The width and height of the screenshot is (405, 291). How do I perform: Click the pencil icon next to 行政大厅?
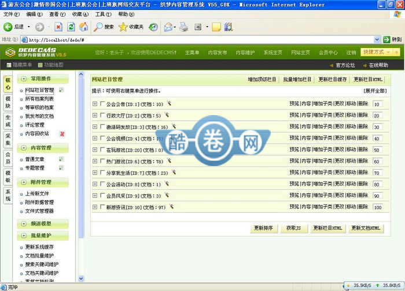(x=167, y=115)
